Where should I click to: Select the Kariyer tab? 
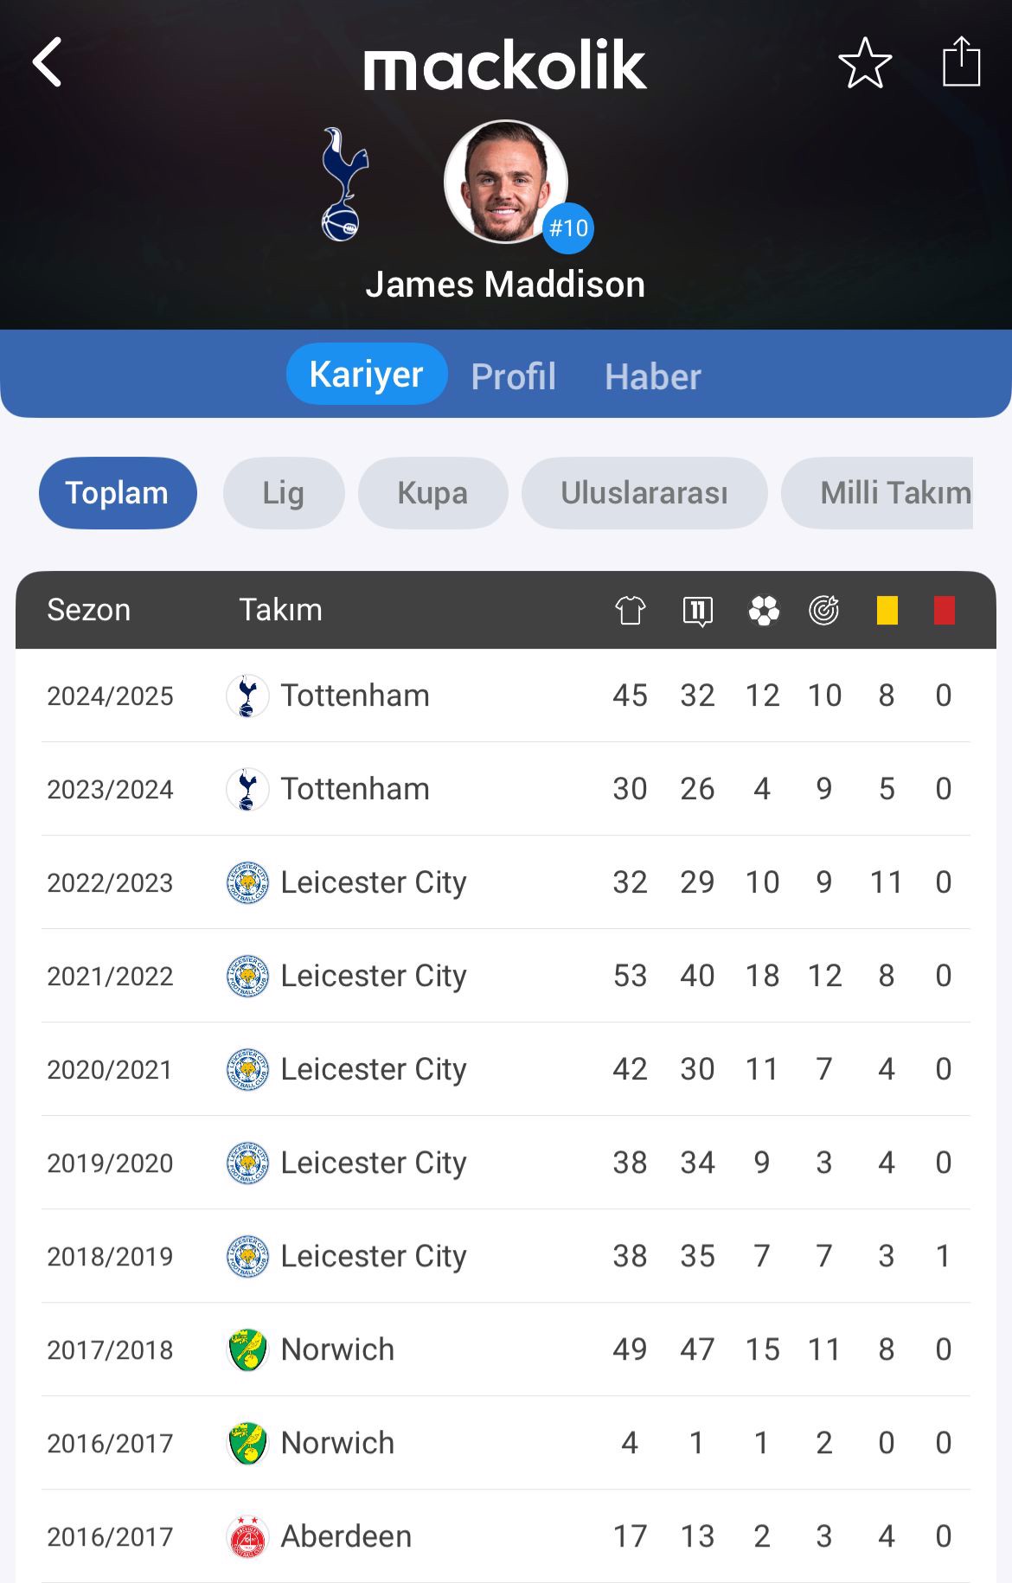(x=367, y=375)
